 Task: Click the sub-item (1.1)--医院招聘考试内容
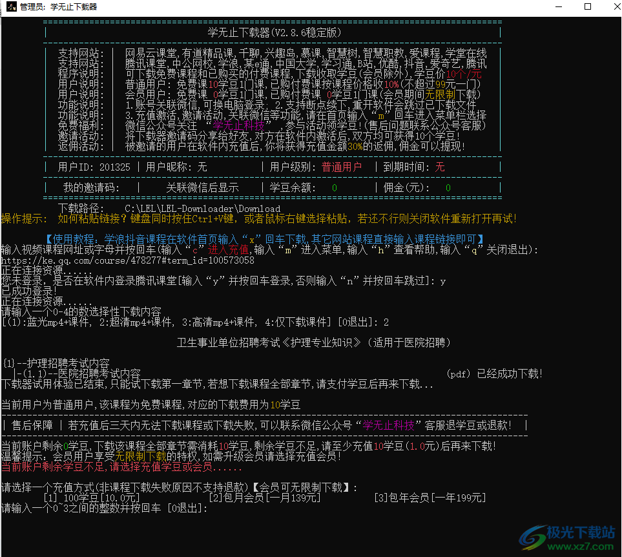pos(81,373)
